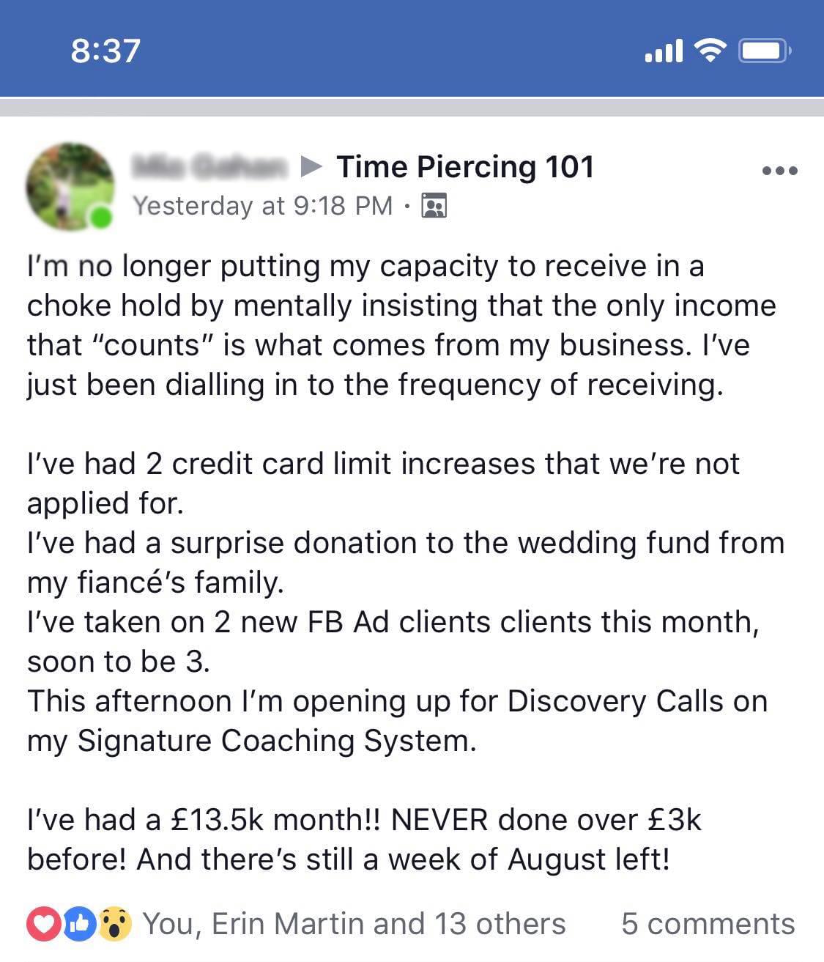This screenshot has height=962, width=824.
Task: Tap the group members privacy icon
Action: [434, 206]
